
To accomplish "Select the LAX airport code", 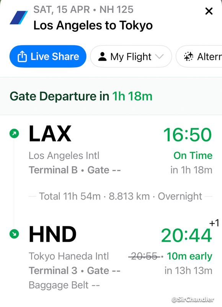I will coord(50,134).
